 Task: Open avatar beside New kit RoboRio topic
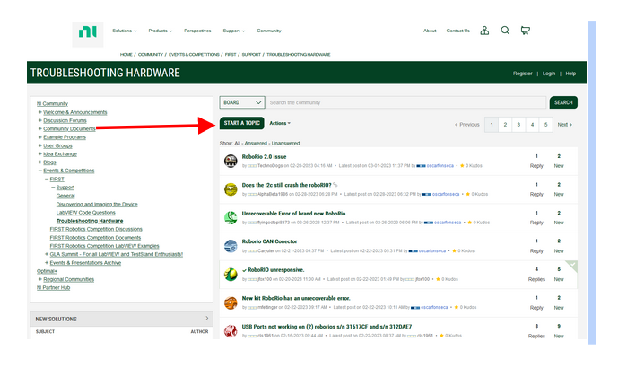231,302
